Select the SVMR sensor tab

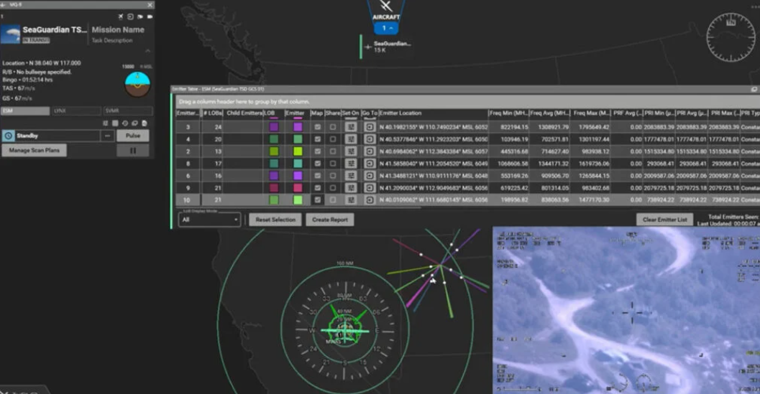coord(127,111)
